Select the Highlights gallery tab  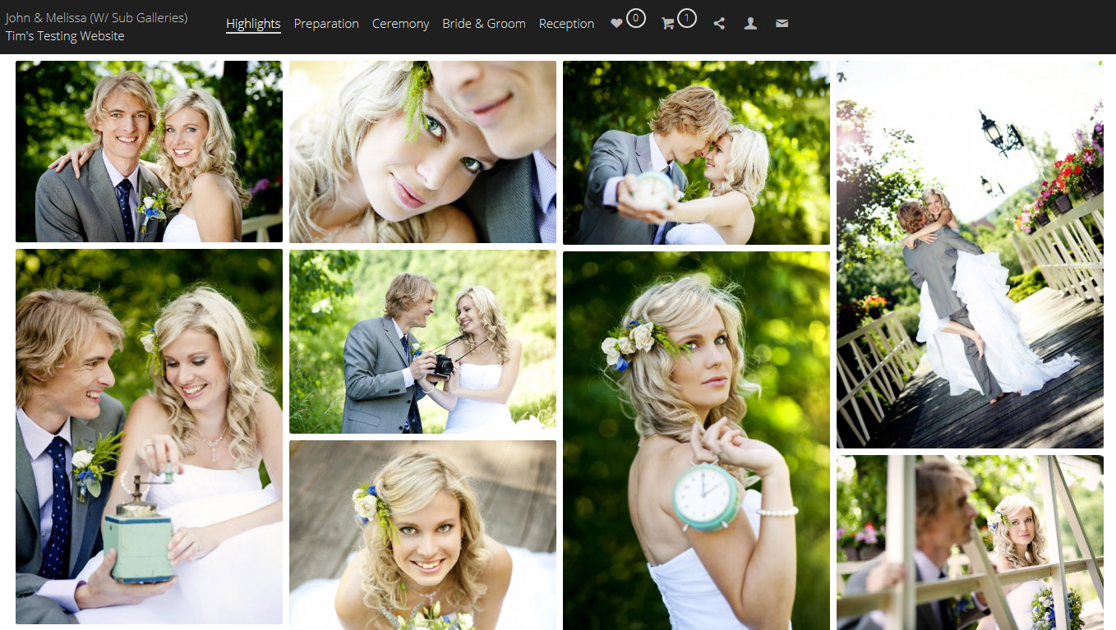[x=253, y=24]
